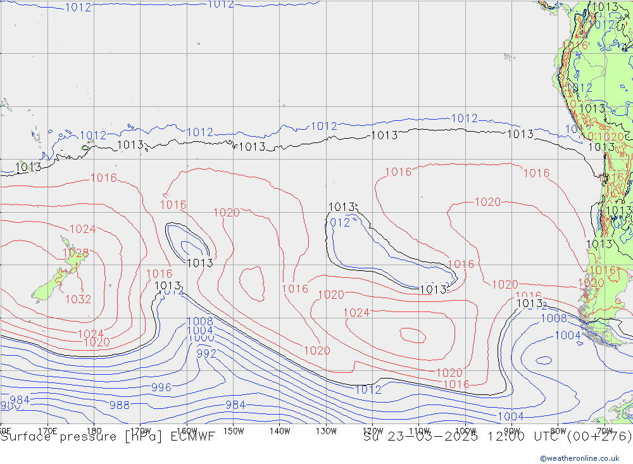Click the 110W longitude axis label
Image resolution: width=633 pixels, height=464 pixels.
pyautogui.click(x=419, y=431)
